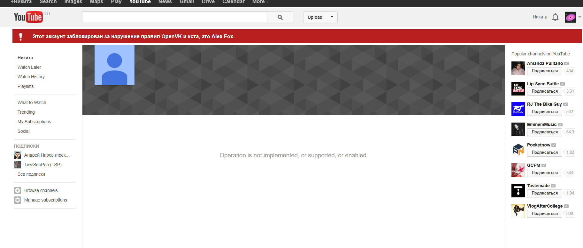Screen dimensions: 583x248
Task: Open Maps in the top bar
Action: pyautogui.click(x=96, y=2)
